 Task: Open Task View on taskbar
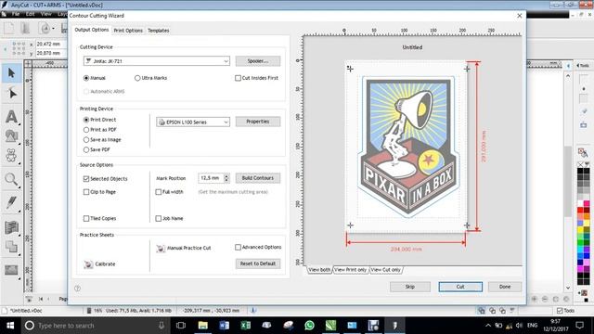tap(181, 326)
